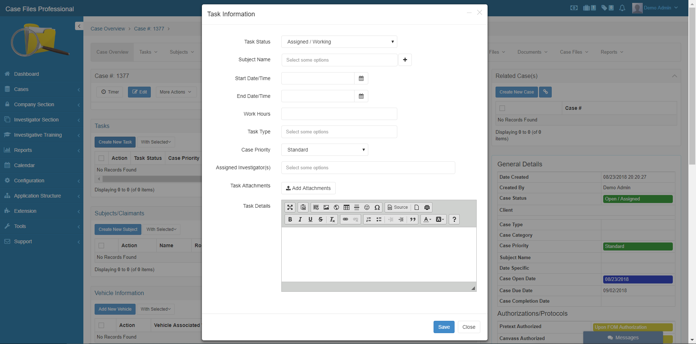Open the text color dropdown in editor

coord(427,219)
